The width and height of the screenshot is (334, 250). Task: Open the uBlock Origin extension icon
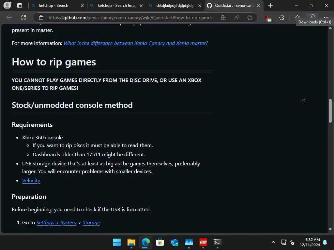click(268, 18)
